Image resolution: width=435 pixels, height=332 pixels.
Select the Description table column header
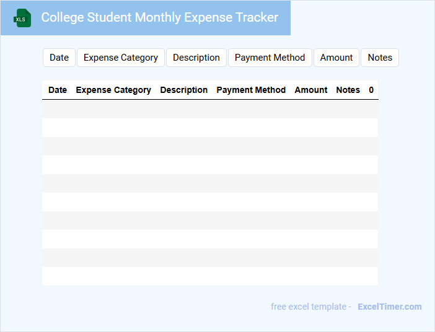pyautogui.click(x=184, y=90)
